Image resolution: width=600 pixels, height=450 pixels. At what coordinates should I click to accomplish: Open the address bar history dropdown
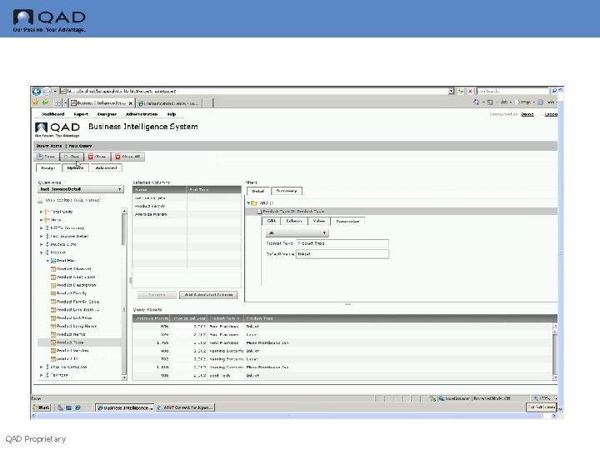pos(451,91)
